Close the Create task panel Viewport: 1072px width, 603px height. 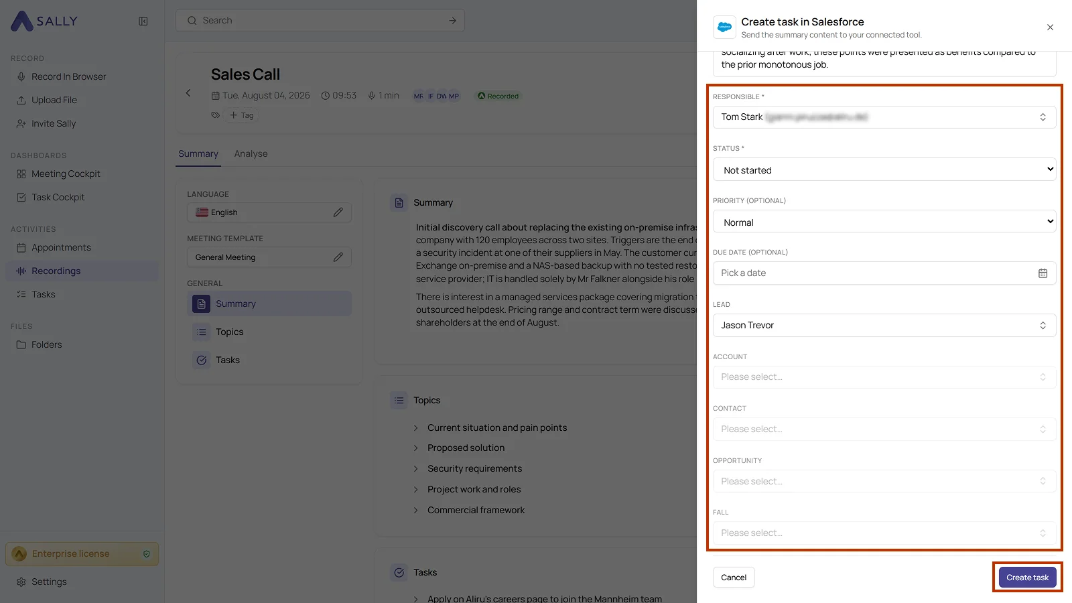(x=1051, y=27)
